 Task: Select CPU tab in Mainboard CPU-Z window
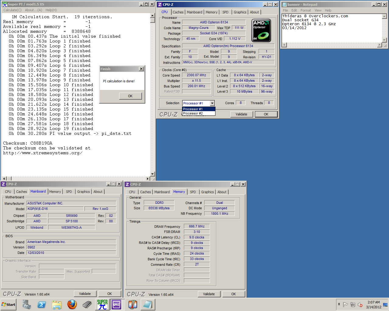8,192
